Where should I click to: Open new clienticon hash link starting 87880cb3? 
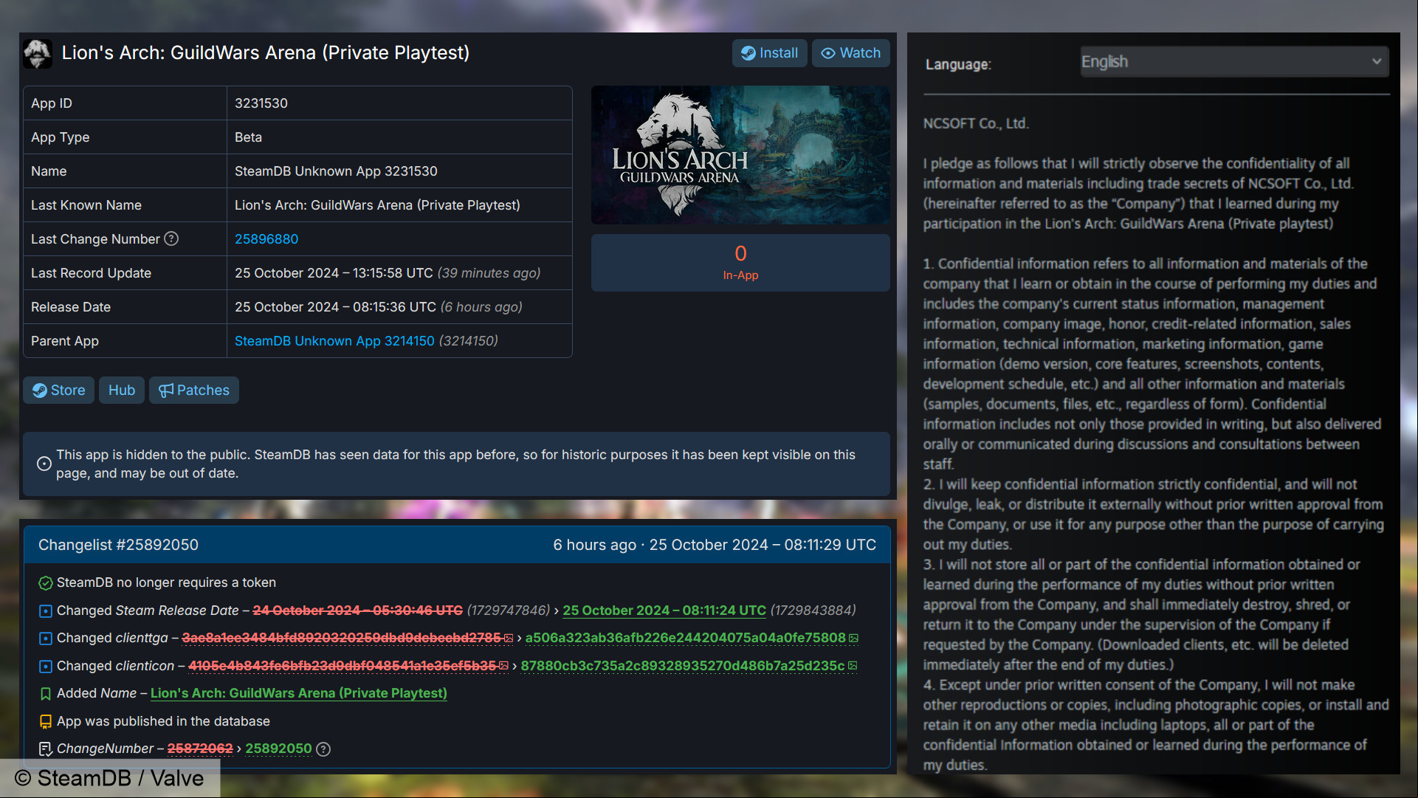pos(682,666)
